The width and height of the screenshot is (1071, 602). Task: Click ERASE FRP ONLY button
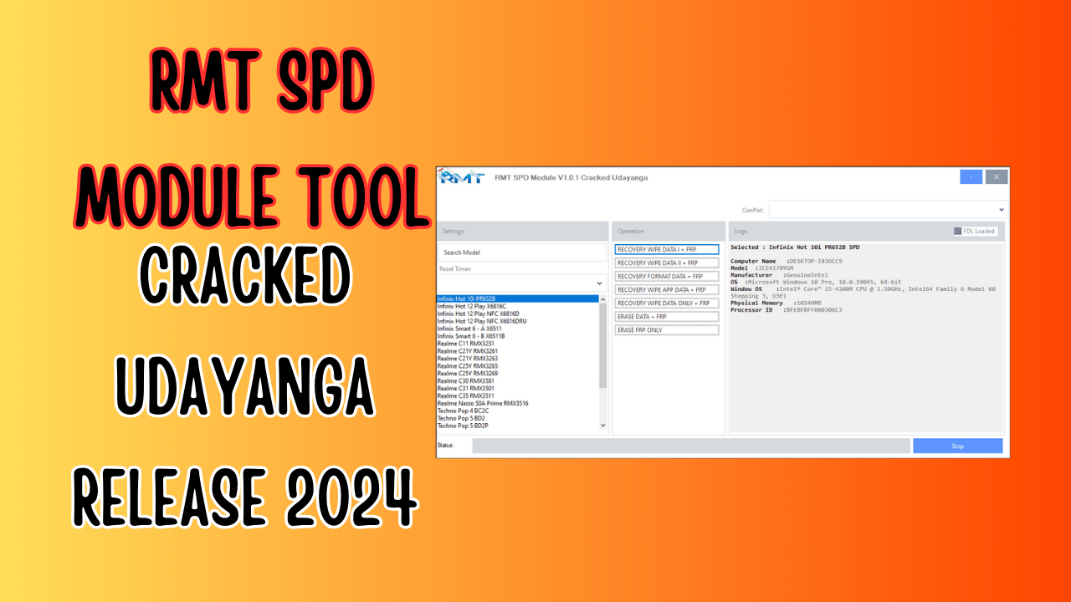[667, 330]
